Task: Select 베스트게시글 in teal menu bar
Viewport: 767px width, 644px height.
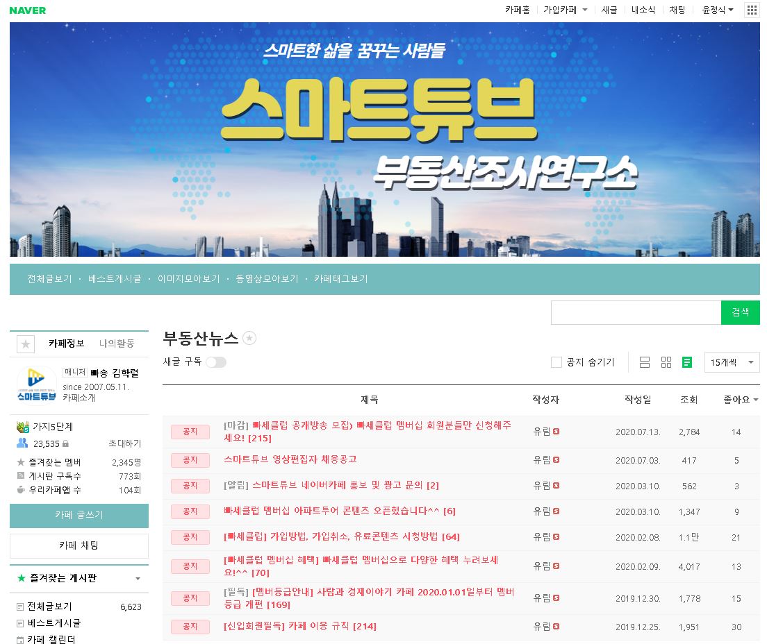Action: [x=115, y=279]
